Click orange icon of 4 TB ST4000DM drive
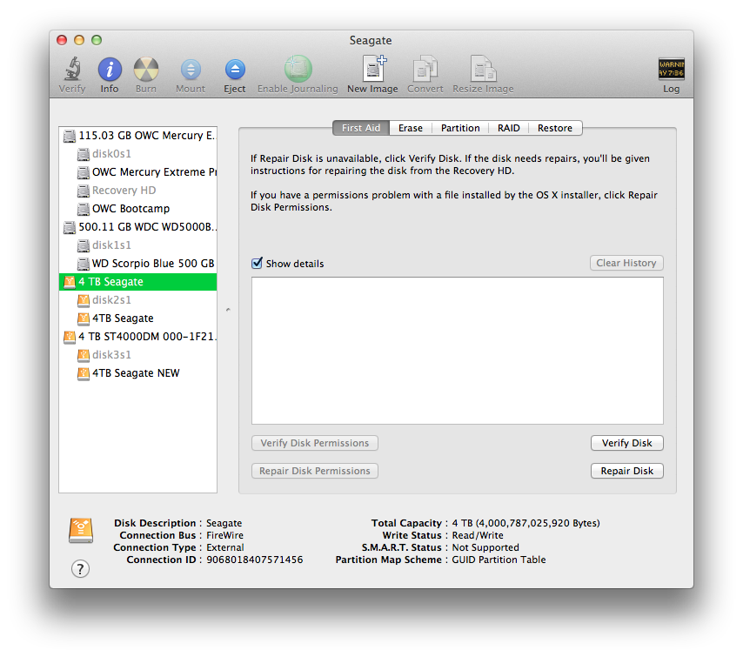 (x=70, y=337)
